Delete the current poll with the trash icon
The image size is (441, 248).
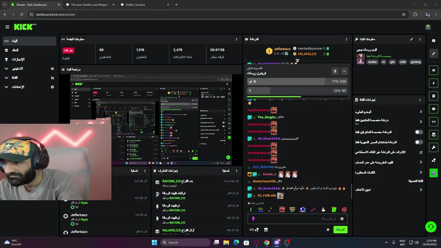tap(335, 71)
